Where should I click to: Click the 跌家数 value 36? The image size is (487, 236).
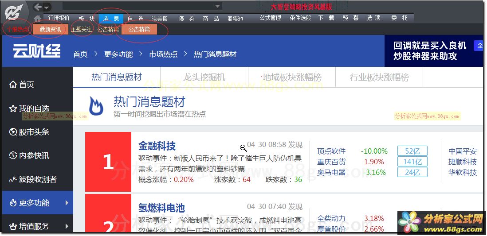[298, 180]
